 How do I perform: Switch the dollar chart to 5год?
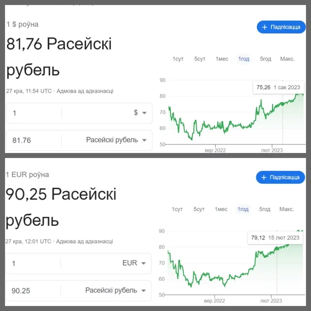pos(266,59)
